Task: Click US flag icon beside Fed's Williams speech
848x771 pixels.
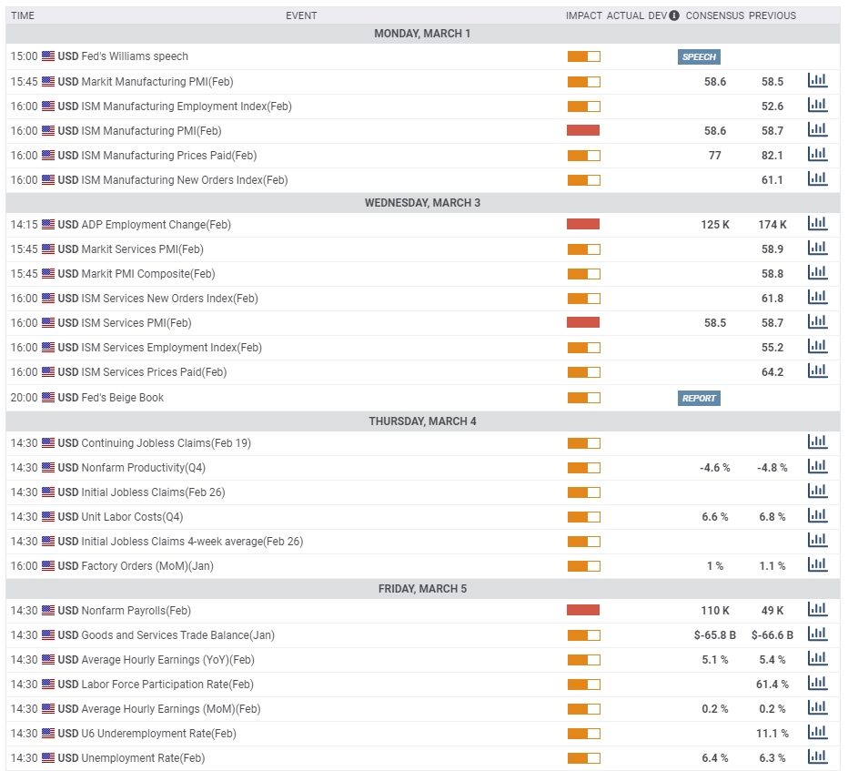Action: (48, 56)
